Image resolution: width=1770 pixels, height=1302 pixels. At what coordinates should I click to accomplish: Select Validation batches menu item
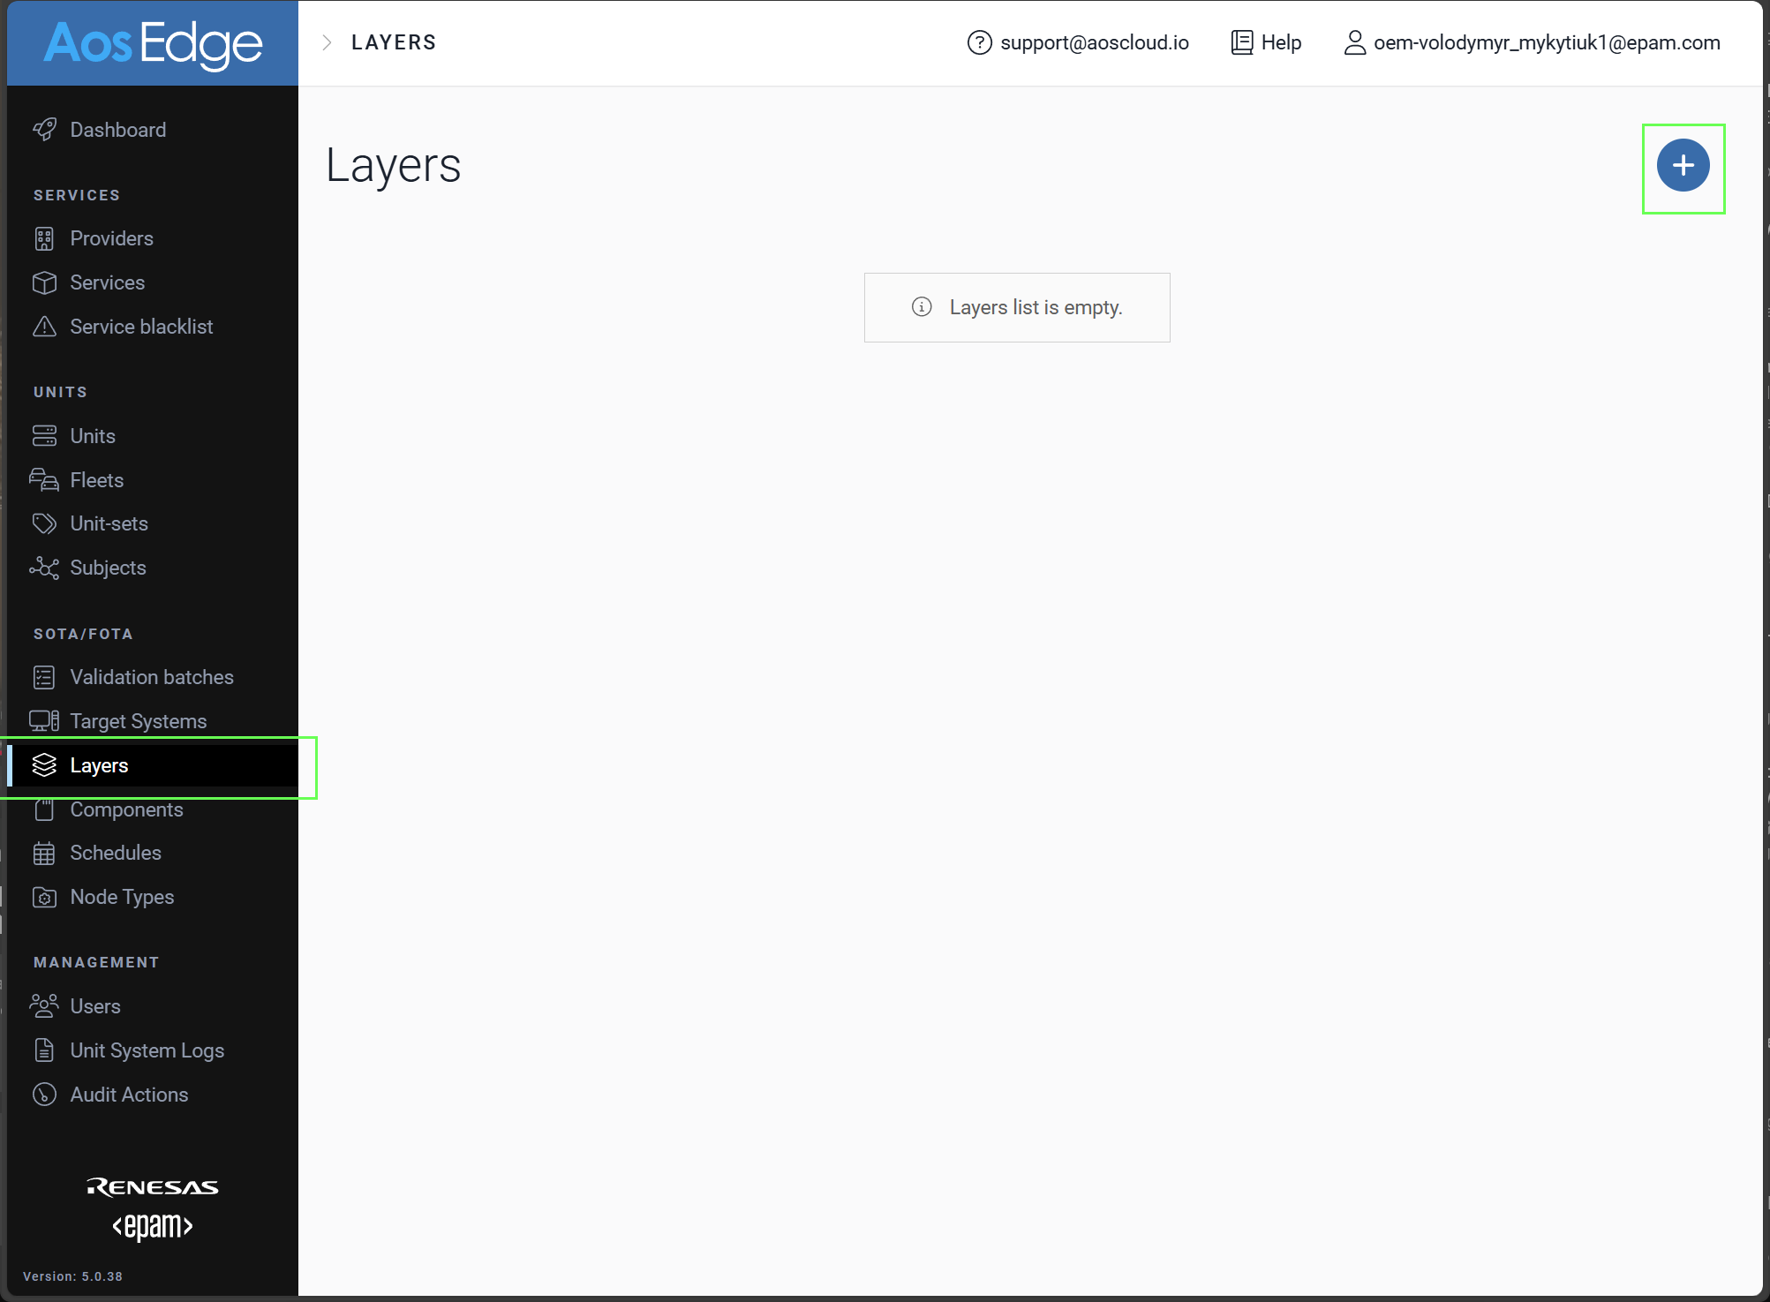(x=151, y=677)
